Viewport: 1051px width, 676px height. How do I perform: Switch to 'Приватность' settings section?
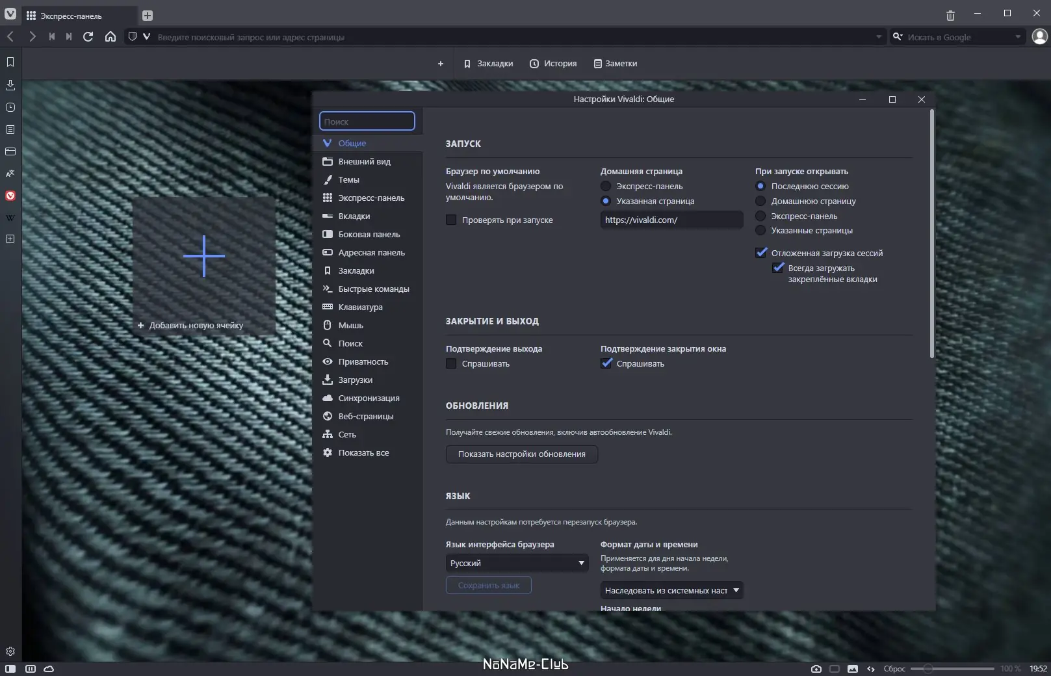coord(363,362)
